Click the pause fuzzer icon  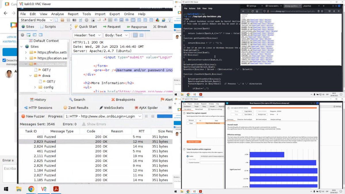(x=146, y=116)
